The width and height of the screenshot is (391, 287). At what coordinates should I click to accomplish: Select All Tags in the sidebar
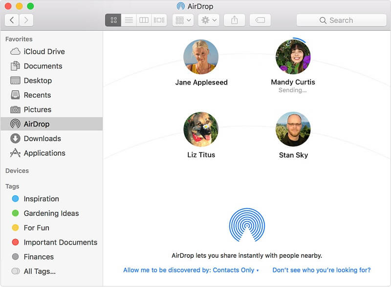(x=39, y=271)
